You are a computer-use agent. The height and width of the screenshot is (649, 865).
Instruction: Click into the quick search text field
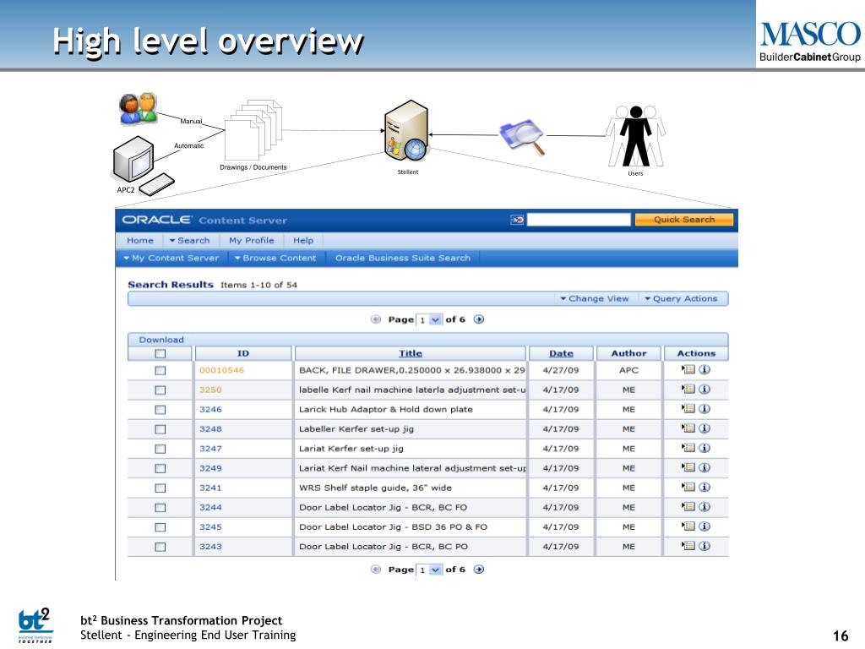pyautogui.click(x=579, y=220)
